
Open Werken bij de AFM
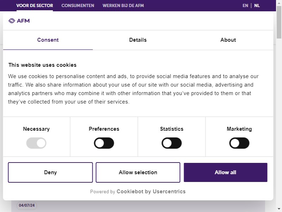point(123,6)
